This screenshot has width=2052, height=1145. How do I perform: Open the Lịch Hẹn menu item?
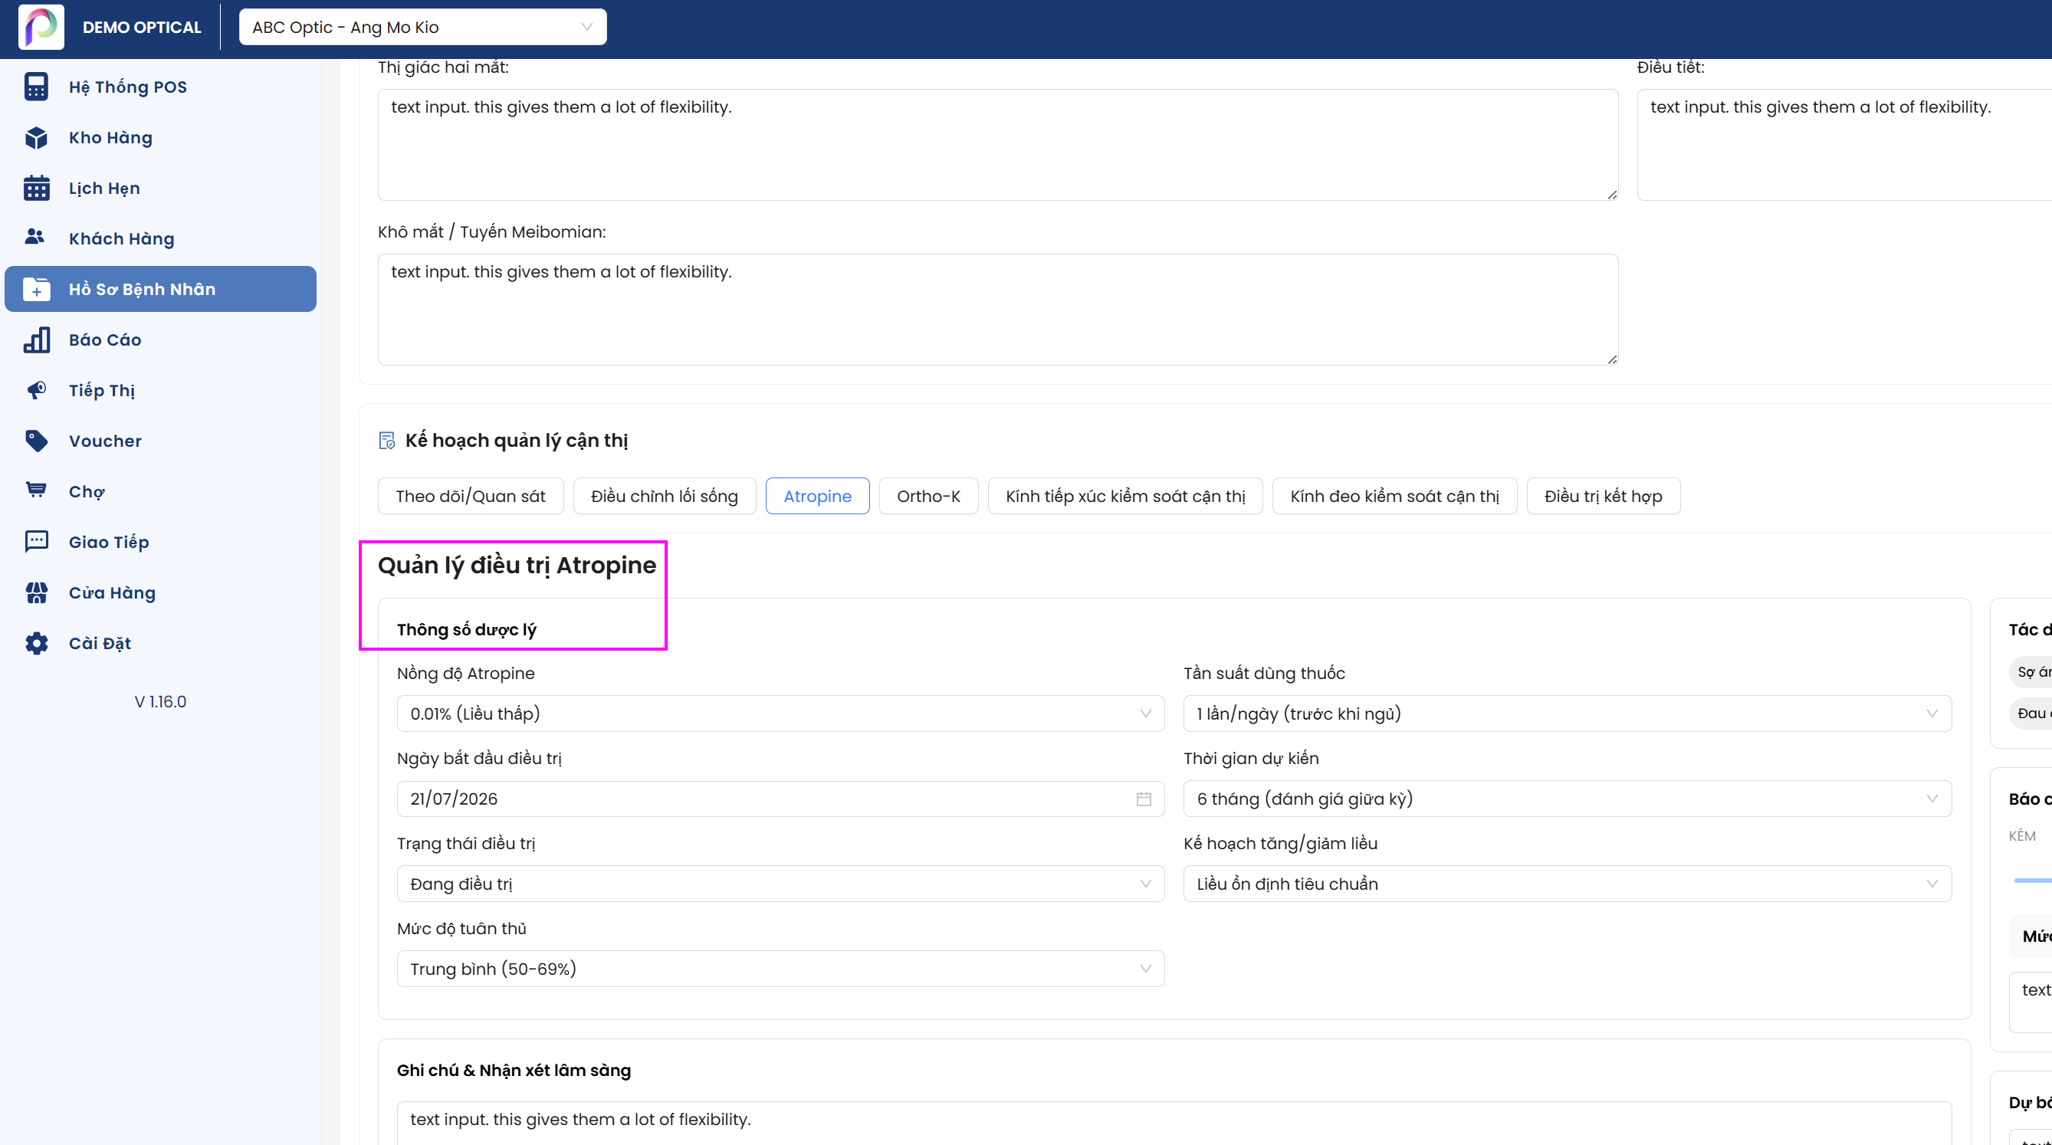(x=160, y=188)
